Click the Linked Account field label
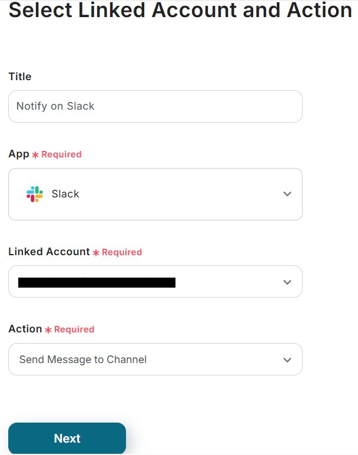The height and width of the screenshot is (455, 358). point(49,252)
